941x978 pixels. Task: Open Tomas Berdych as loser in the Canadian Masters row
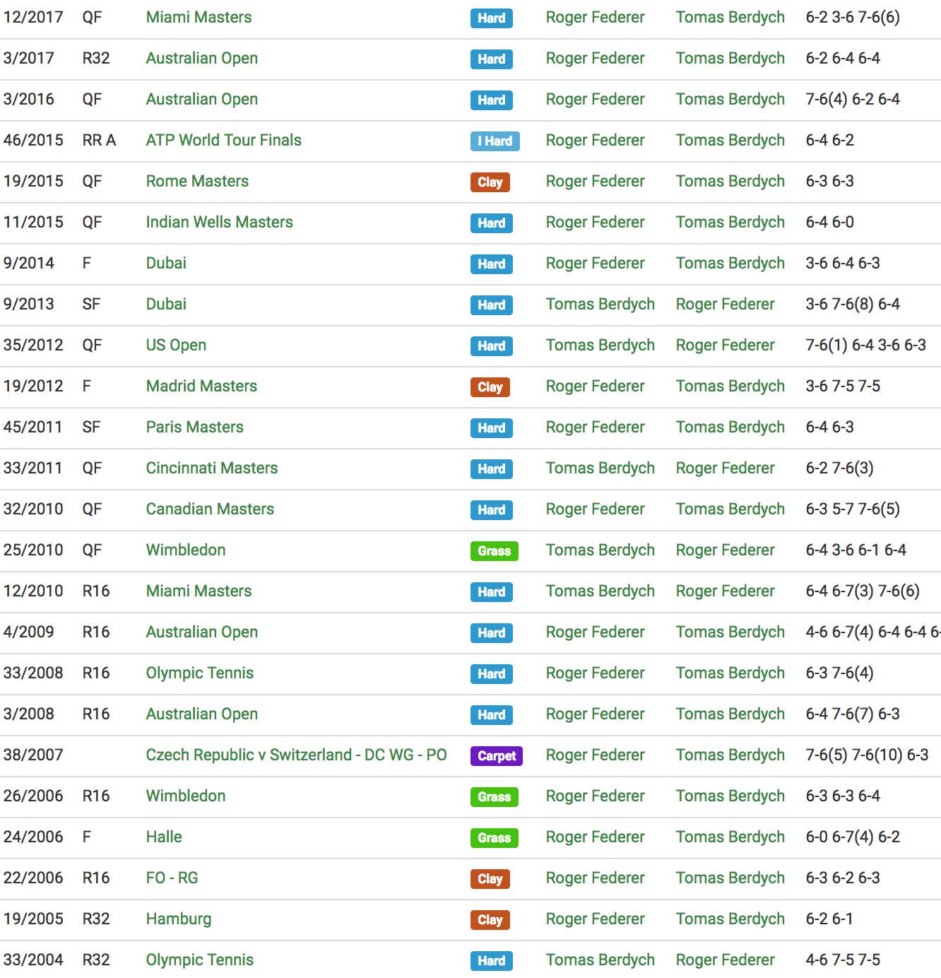pos(730,509)
